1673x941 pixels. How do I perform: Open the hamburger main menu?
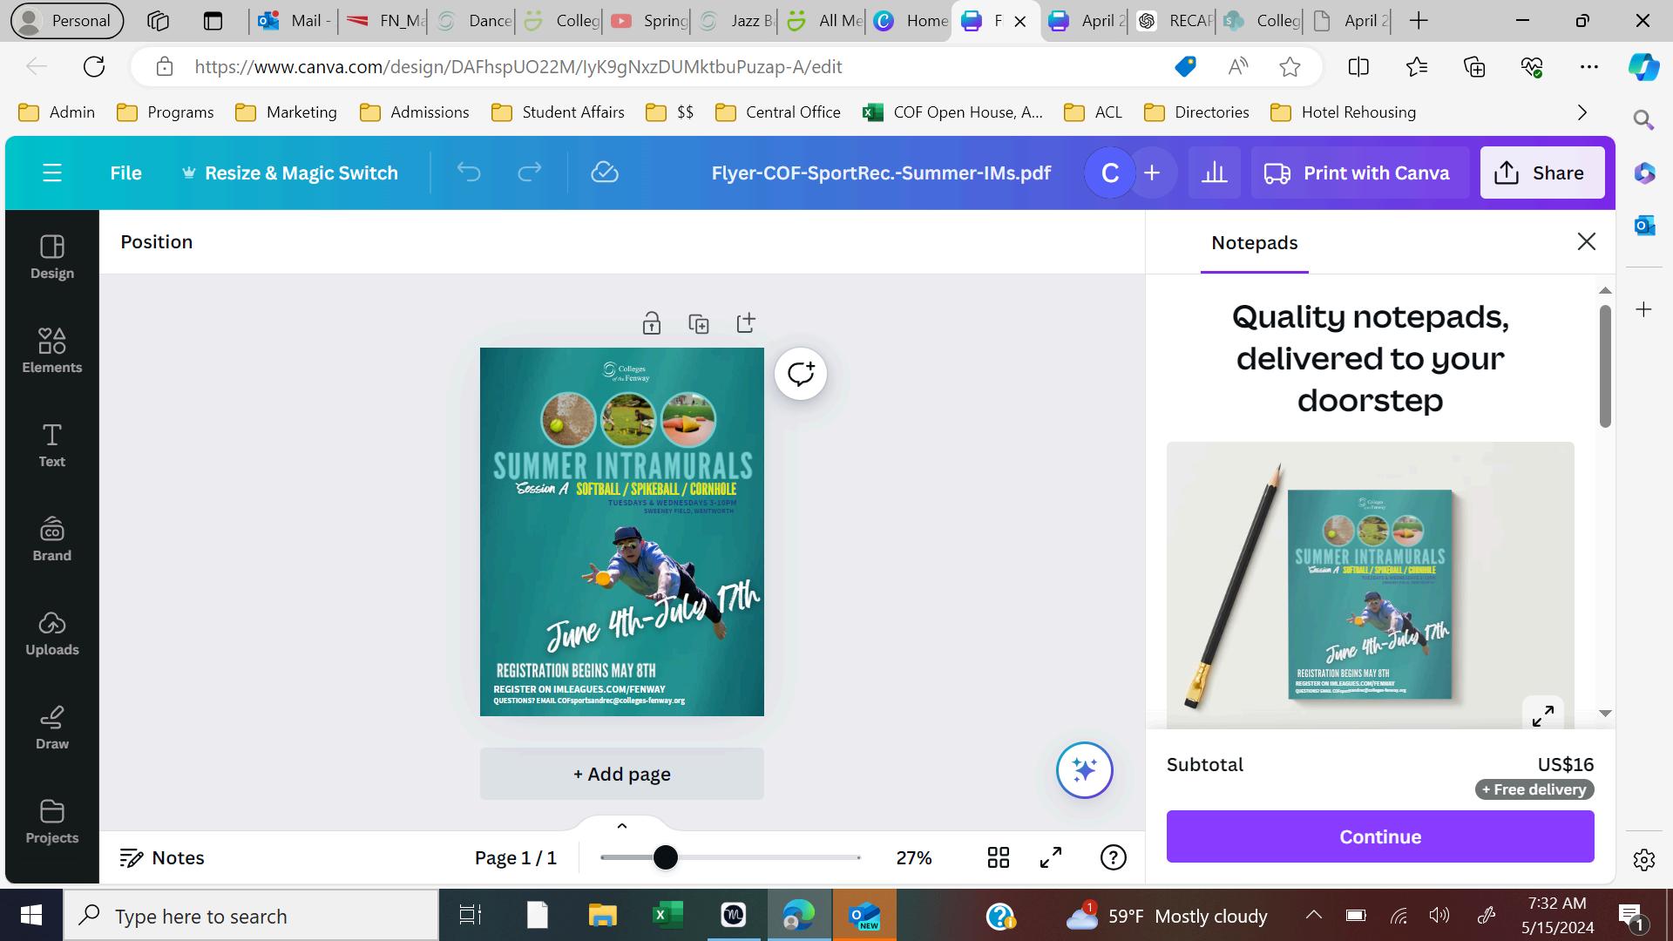(52, 173)
